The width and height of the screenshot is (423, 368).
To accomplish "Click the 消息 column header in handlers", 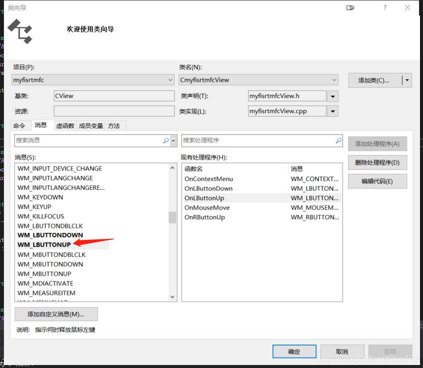I will point(315,169).
